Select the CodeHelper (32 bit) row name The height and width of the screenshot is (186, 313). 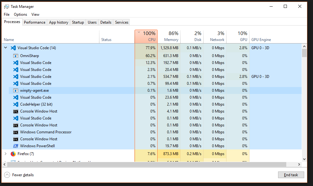click(36, 104)
